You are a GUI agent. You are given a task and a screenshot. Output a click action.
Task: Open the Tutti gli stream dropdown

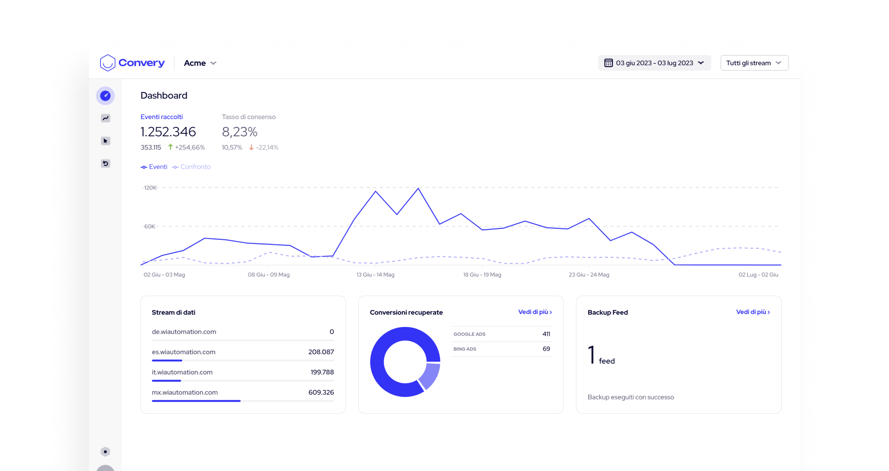tap(754, 63)
